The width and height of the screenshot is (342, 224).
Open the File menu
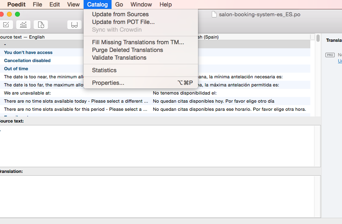tap(37, 4)
